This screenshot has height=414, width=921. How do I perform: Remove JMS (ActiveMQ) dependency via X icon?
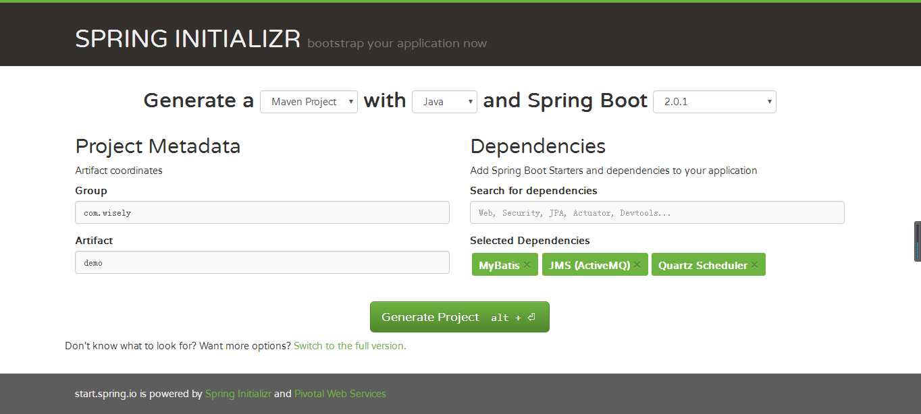click(637, 265)
